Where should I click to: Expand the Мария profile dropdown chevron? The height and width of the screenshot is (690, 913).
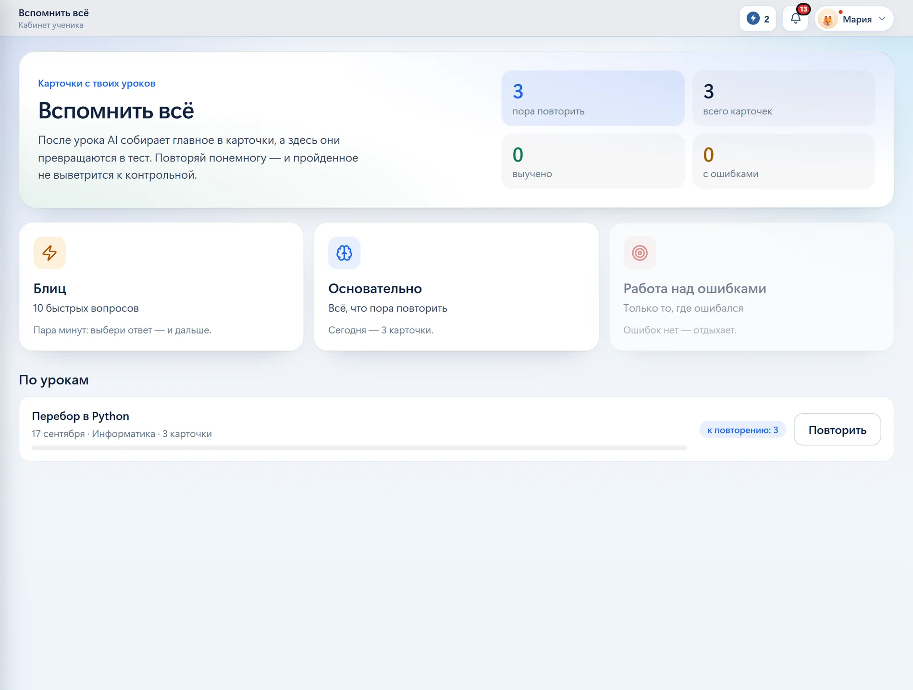pyautogui.click(x=882, y=19)
